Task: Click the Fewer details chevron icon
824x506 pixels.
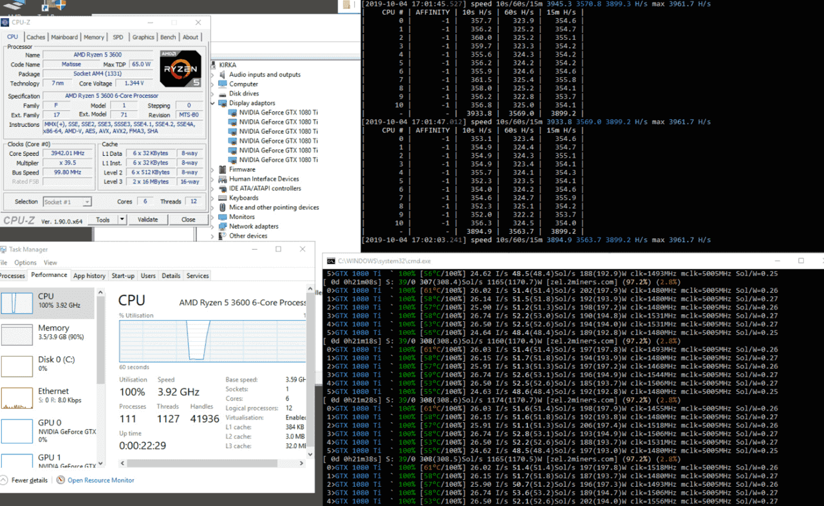Action: coord(4,480)
